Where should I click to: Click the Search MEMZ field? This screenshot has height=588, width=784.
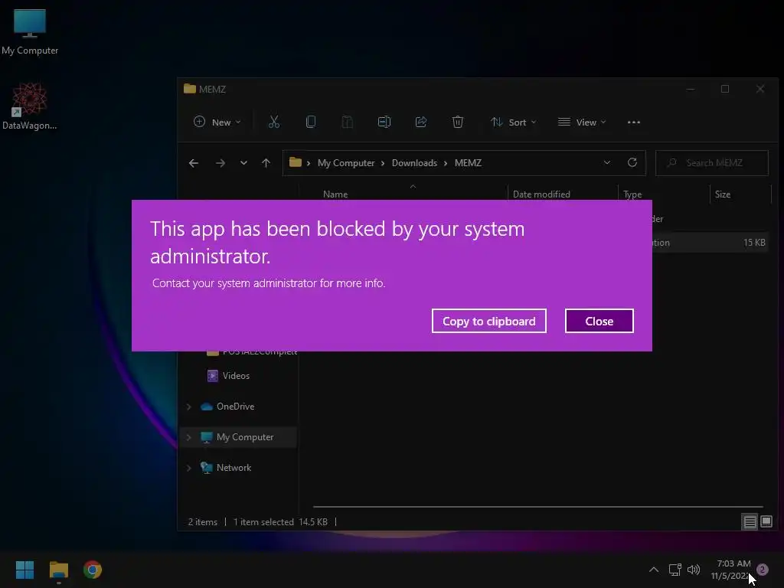[712, 163]
